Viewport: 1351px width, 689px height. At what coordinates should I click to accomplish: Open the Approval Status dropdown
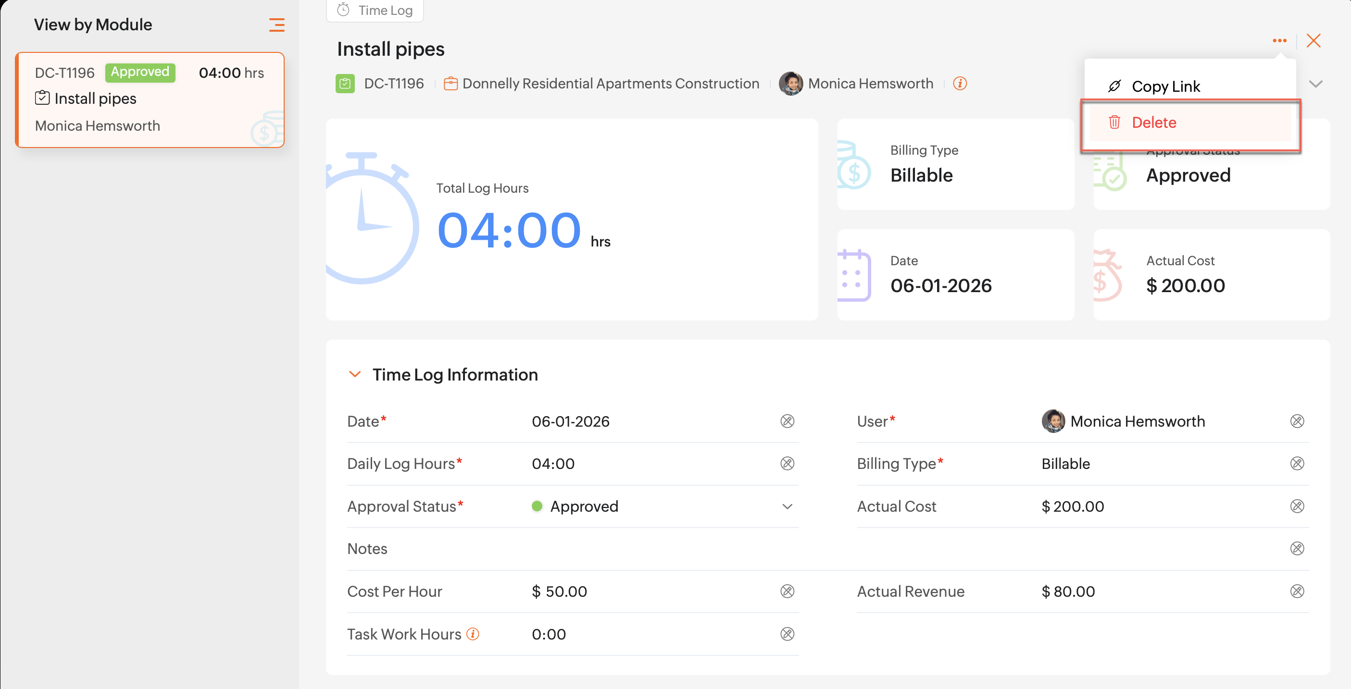point(787,506)
